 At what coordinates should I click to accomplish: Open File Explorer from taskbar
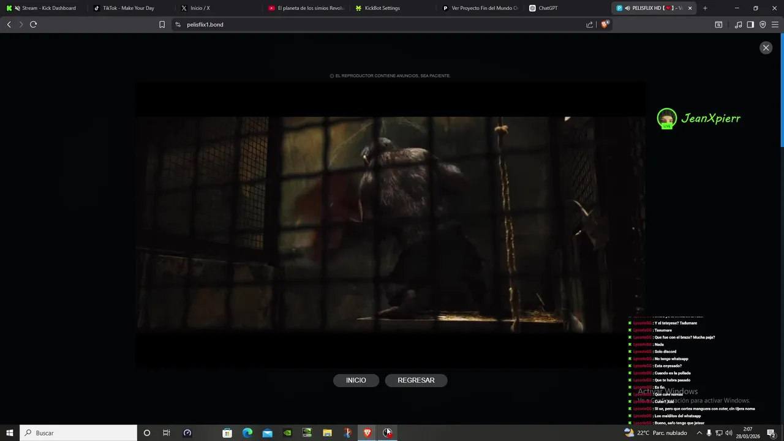click(x=328, y=433)
